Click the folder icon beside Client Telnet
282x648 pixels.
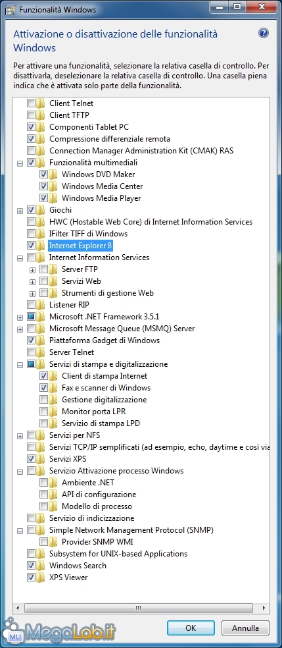(40, 103)
